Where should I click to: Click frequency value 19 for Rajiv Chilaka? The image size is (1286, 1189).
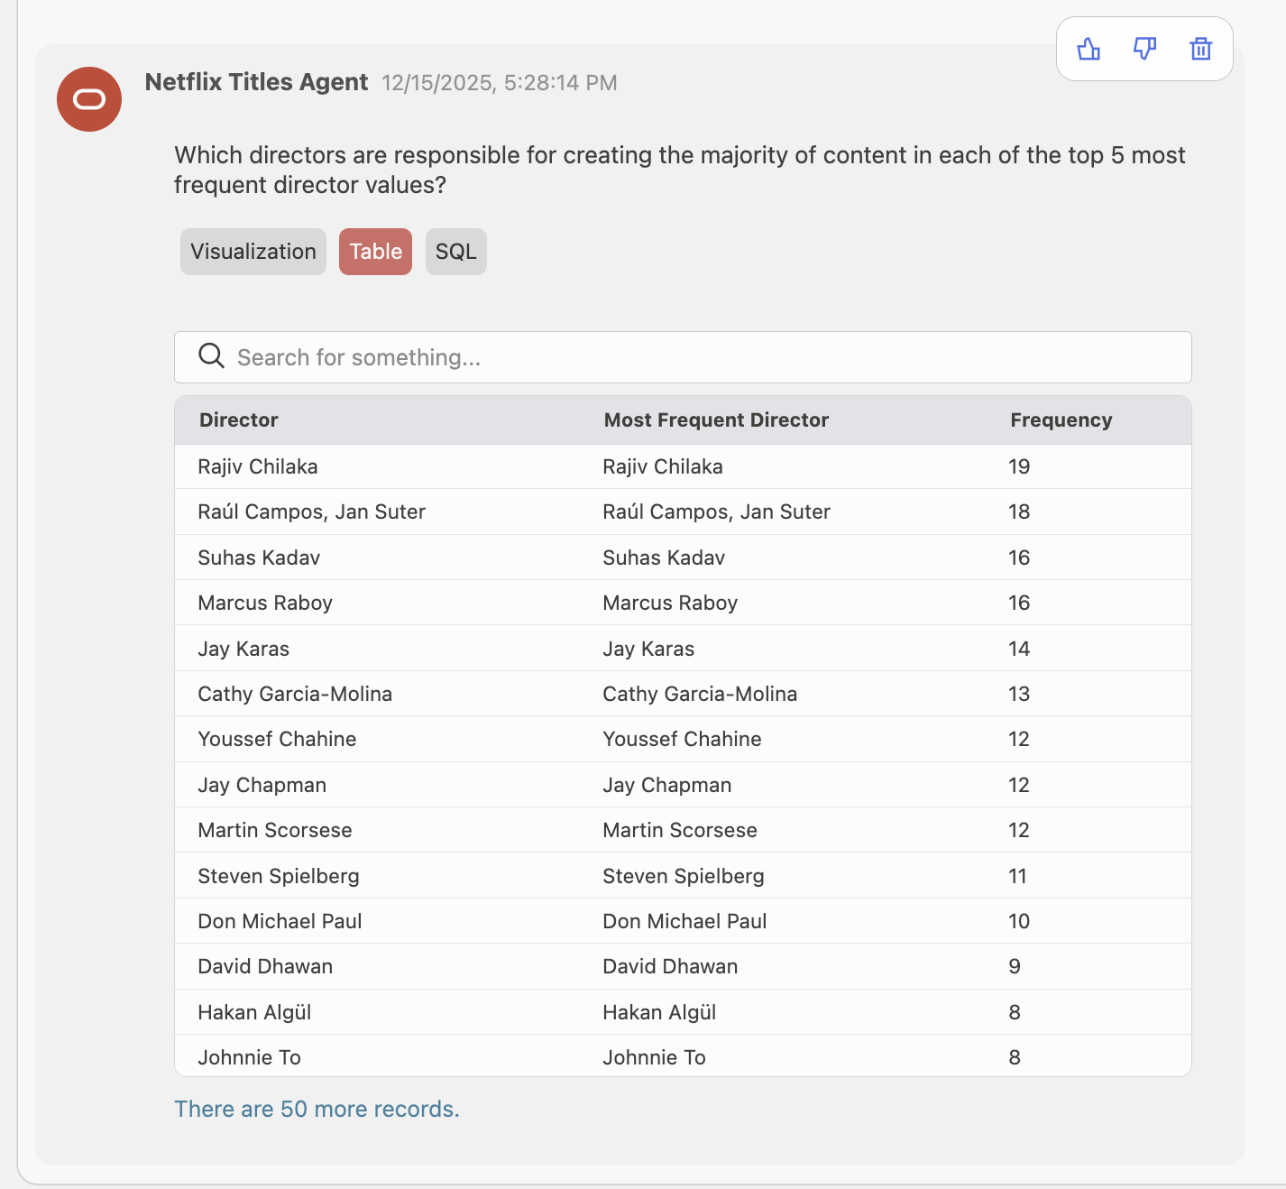click(x=1019, y=466)
